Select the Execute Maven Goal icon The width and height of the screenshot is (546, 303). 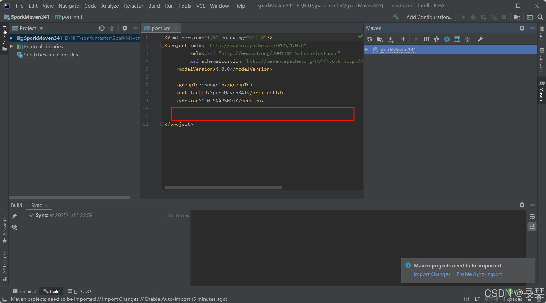tap(426, 39)
